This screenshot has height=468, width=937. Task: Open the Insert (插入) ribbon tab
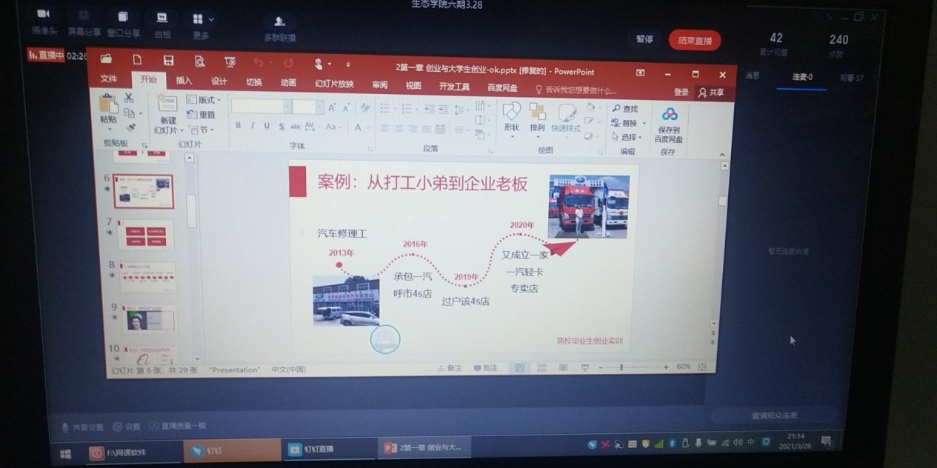click(x=184, y=81)
